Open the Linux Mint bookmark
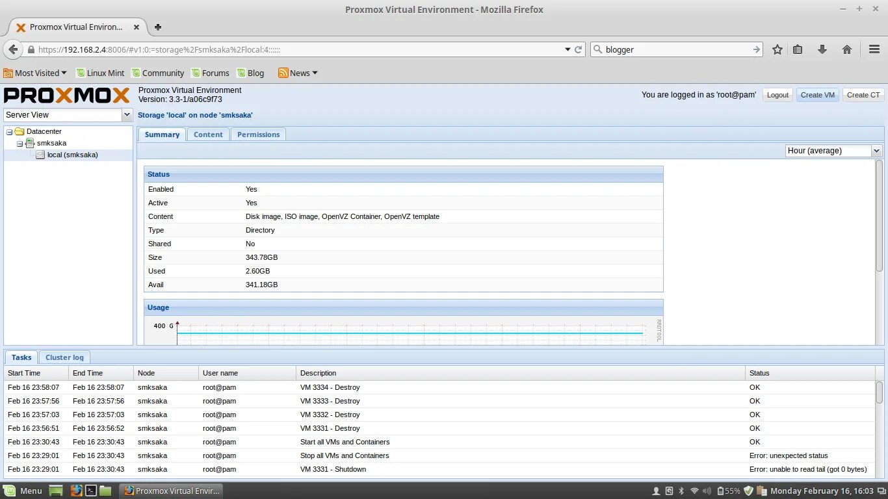 click(100, 73)
